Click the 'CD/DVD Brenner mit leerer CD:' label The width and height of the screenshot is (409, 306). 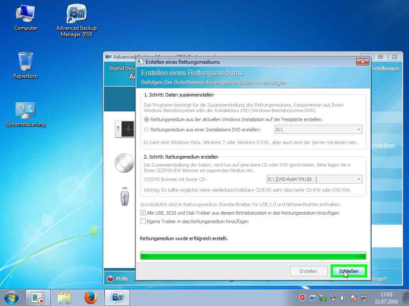(175, 179)
